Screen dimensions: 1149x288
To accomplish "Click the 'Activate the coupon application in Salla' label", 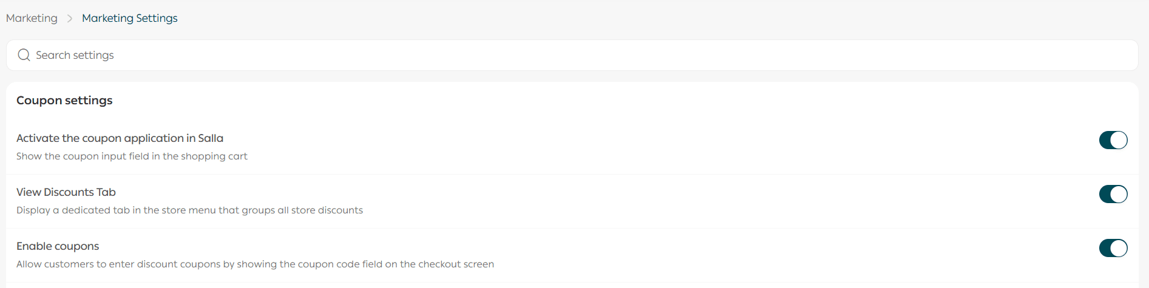I will pos(120,138).
